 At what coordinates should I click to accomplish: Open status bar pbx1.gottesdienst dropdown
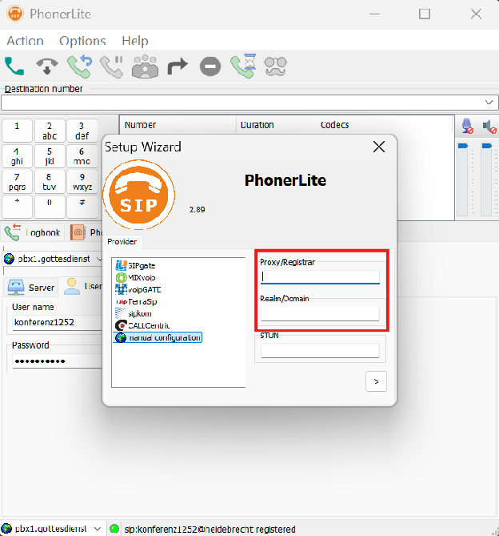tap(98, 529)
